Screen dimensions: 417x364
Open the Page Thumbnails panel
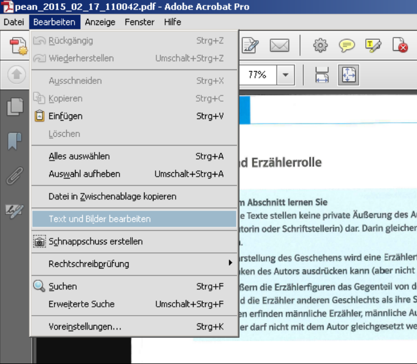pyautogui.click(x=15, y=107)
